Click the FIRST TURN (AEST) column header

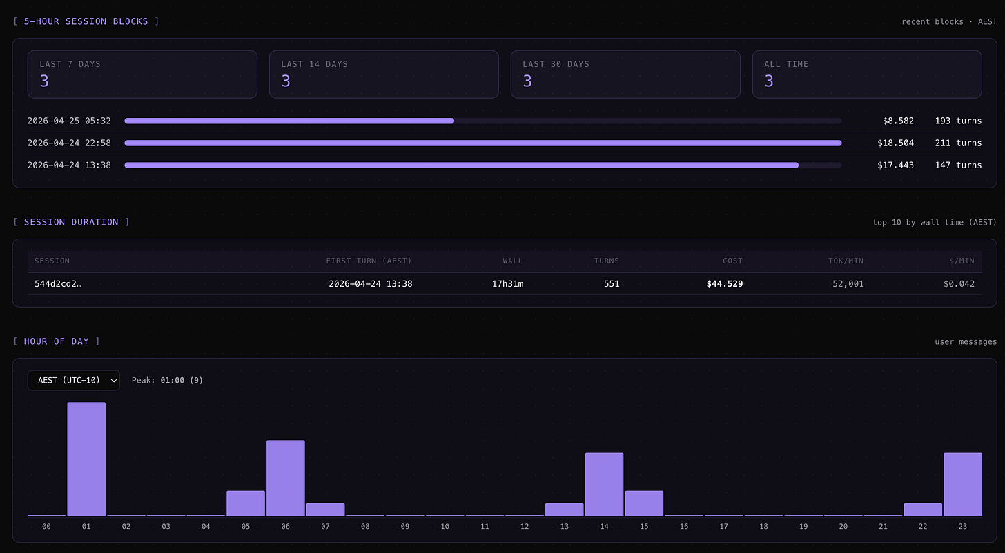[x=369, y=261]
